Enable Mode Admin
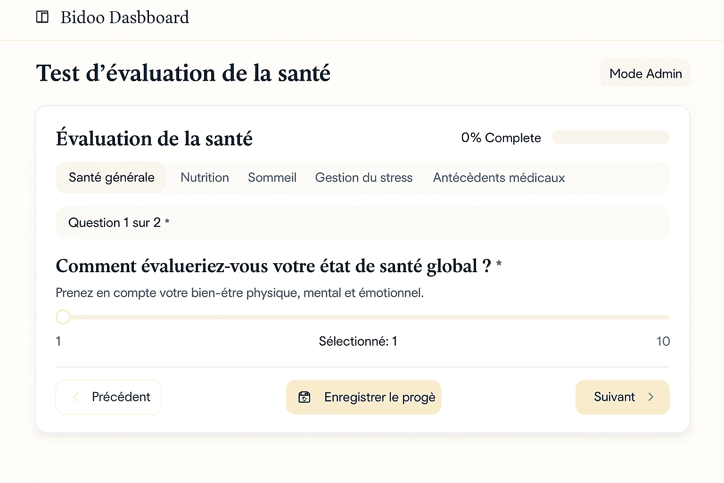The image size is (724, 483). [645, 74]
